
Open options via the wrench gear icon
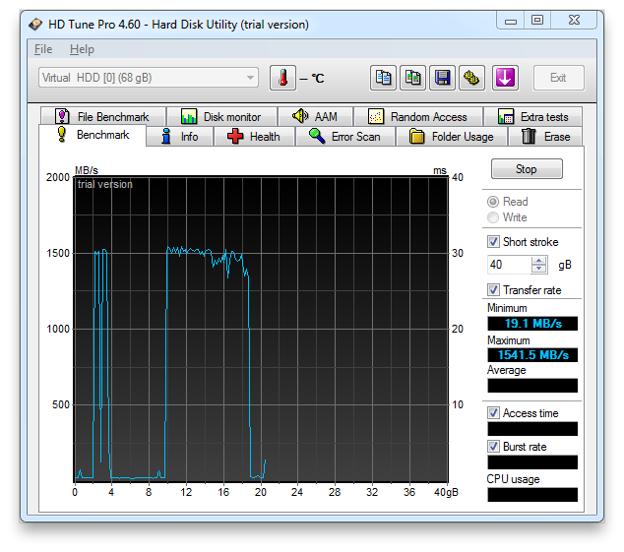point(471,78)
